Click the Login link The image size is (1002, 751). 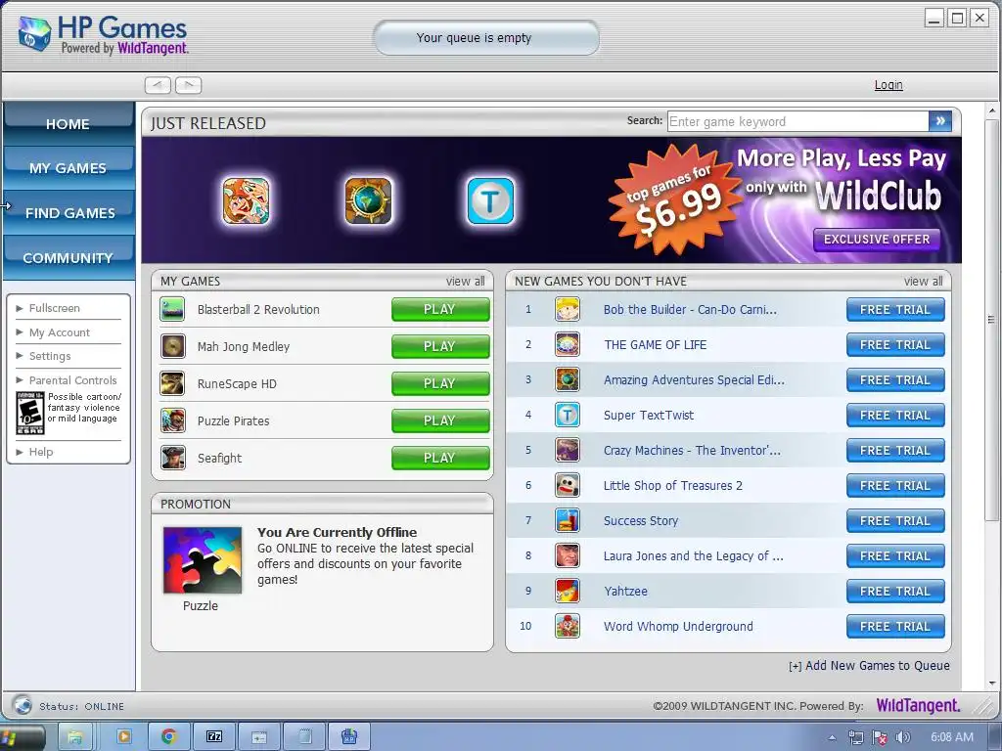point(888,85)
